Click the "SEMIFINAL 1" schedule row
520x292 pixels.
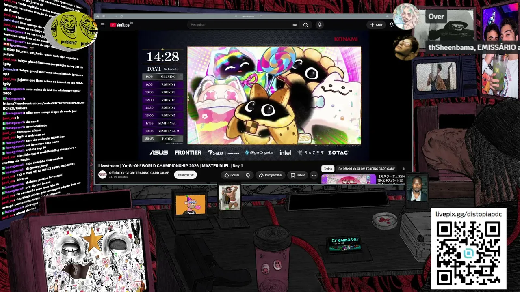[162, 123]
